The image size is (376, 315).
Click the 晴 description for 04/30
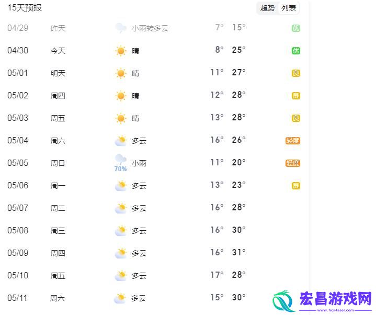[135, 51]
